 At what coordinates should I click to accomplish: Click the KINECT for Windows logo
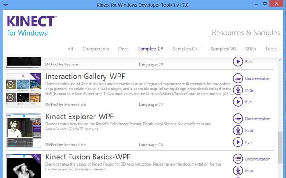point(32,26)
